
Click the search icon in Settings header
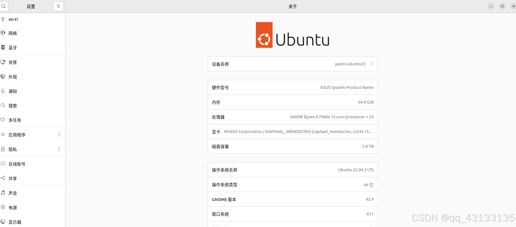point(3,6)
